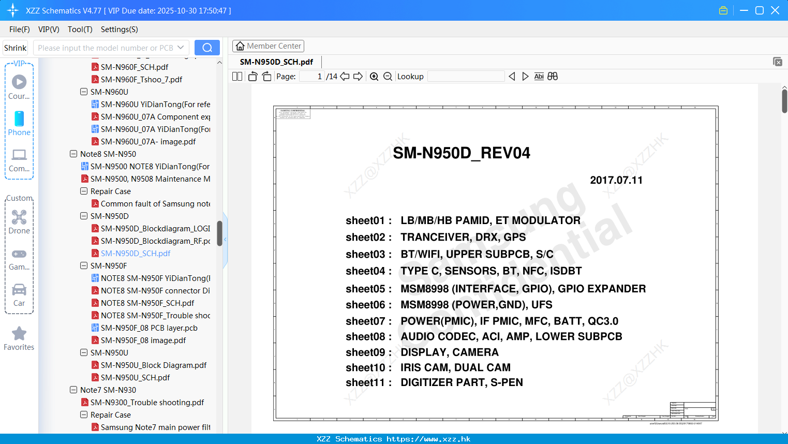Image resolution: width=788 pixels, height=444 pixels.
Task: Collapse Repair Case under Note7
Action: 84,415
